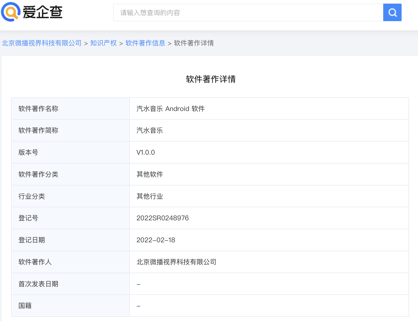Click label cell 行业分类
This screenshot has height=321, width=418.
tap(70, 196)
